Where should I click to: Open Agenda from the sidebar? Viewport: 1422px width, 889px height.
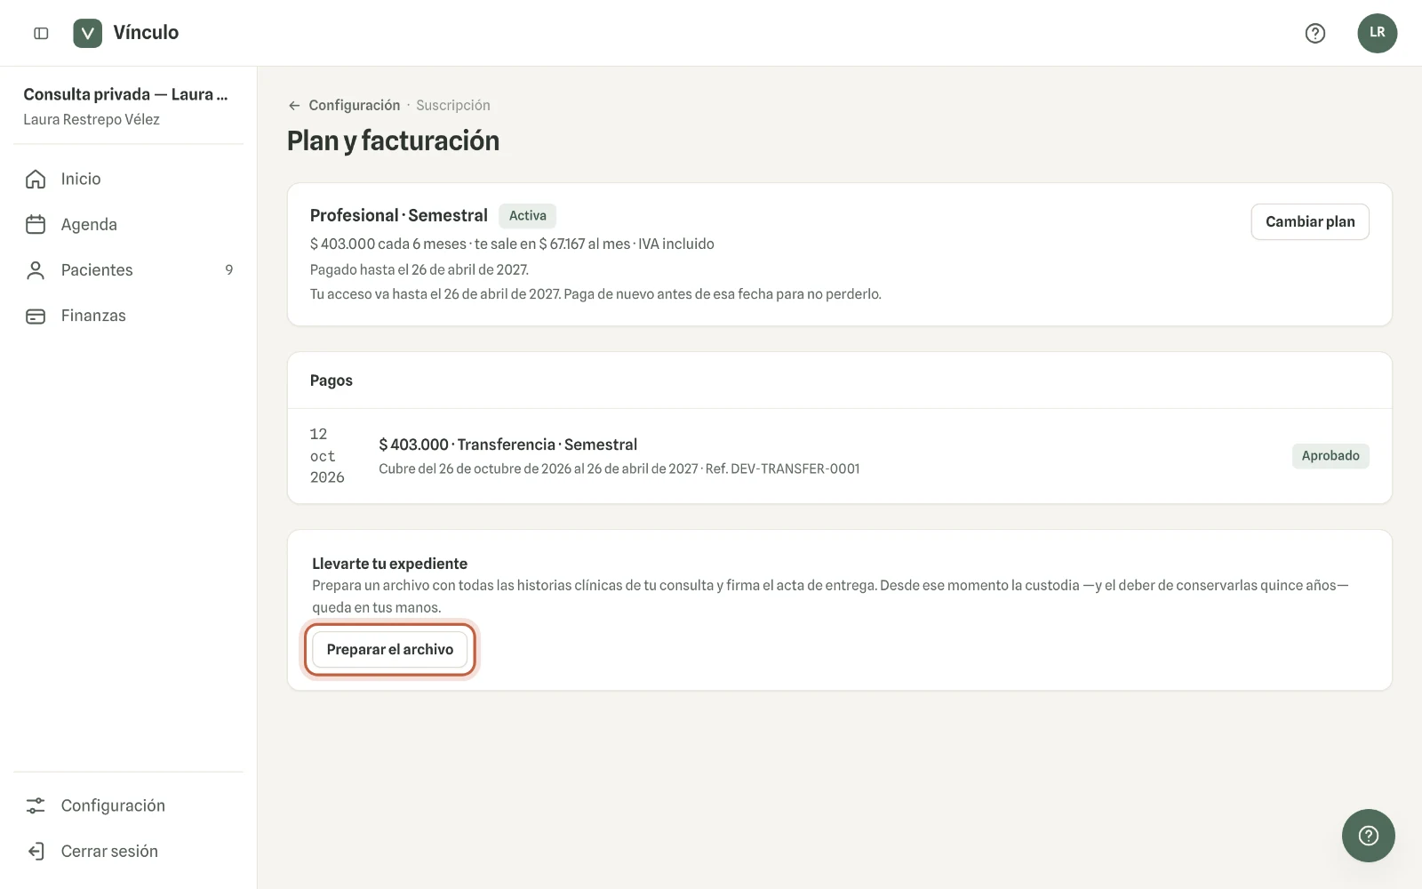[129, 224]
